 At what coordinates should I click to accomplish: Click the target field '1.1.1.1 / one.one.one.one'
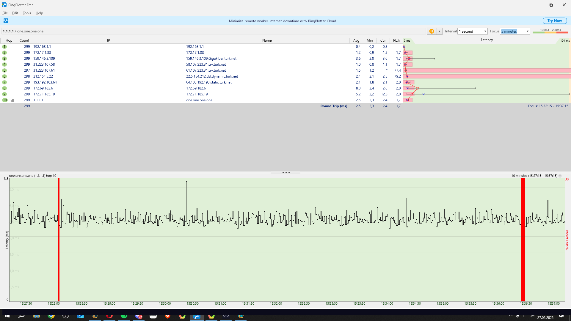214,31
